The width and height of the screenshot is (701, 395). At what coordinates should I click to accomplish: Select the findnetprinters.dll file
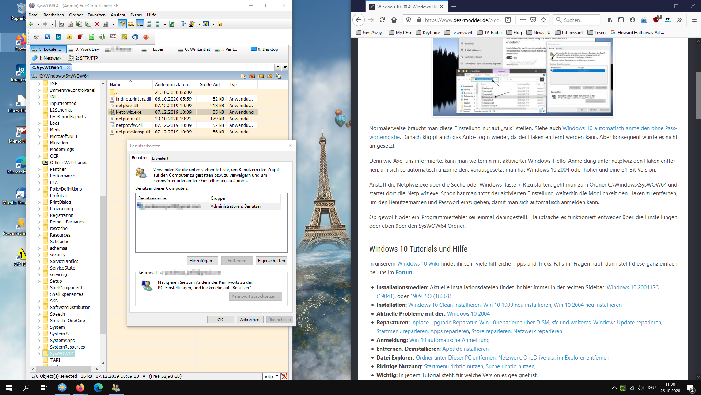point(133,99)
